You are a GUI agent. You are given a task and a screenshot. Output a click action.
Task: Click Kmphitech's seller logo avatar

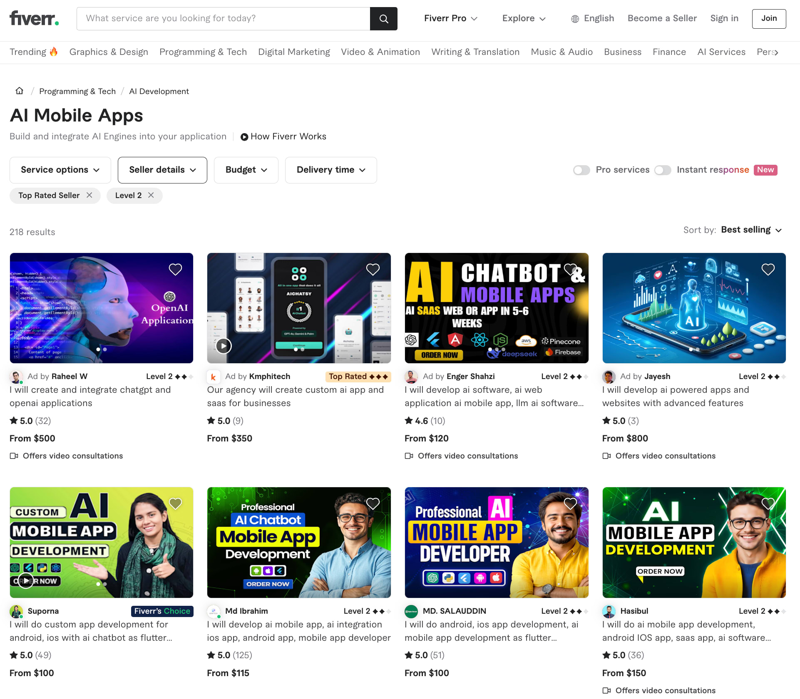[x=214, y=377]
